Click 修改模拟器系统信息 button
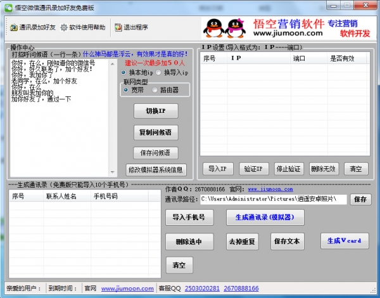Screen dimensions: 380x298 click(156, 169)
